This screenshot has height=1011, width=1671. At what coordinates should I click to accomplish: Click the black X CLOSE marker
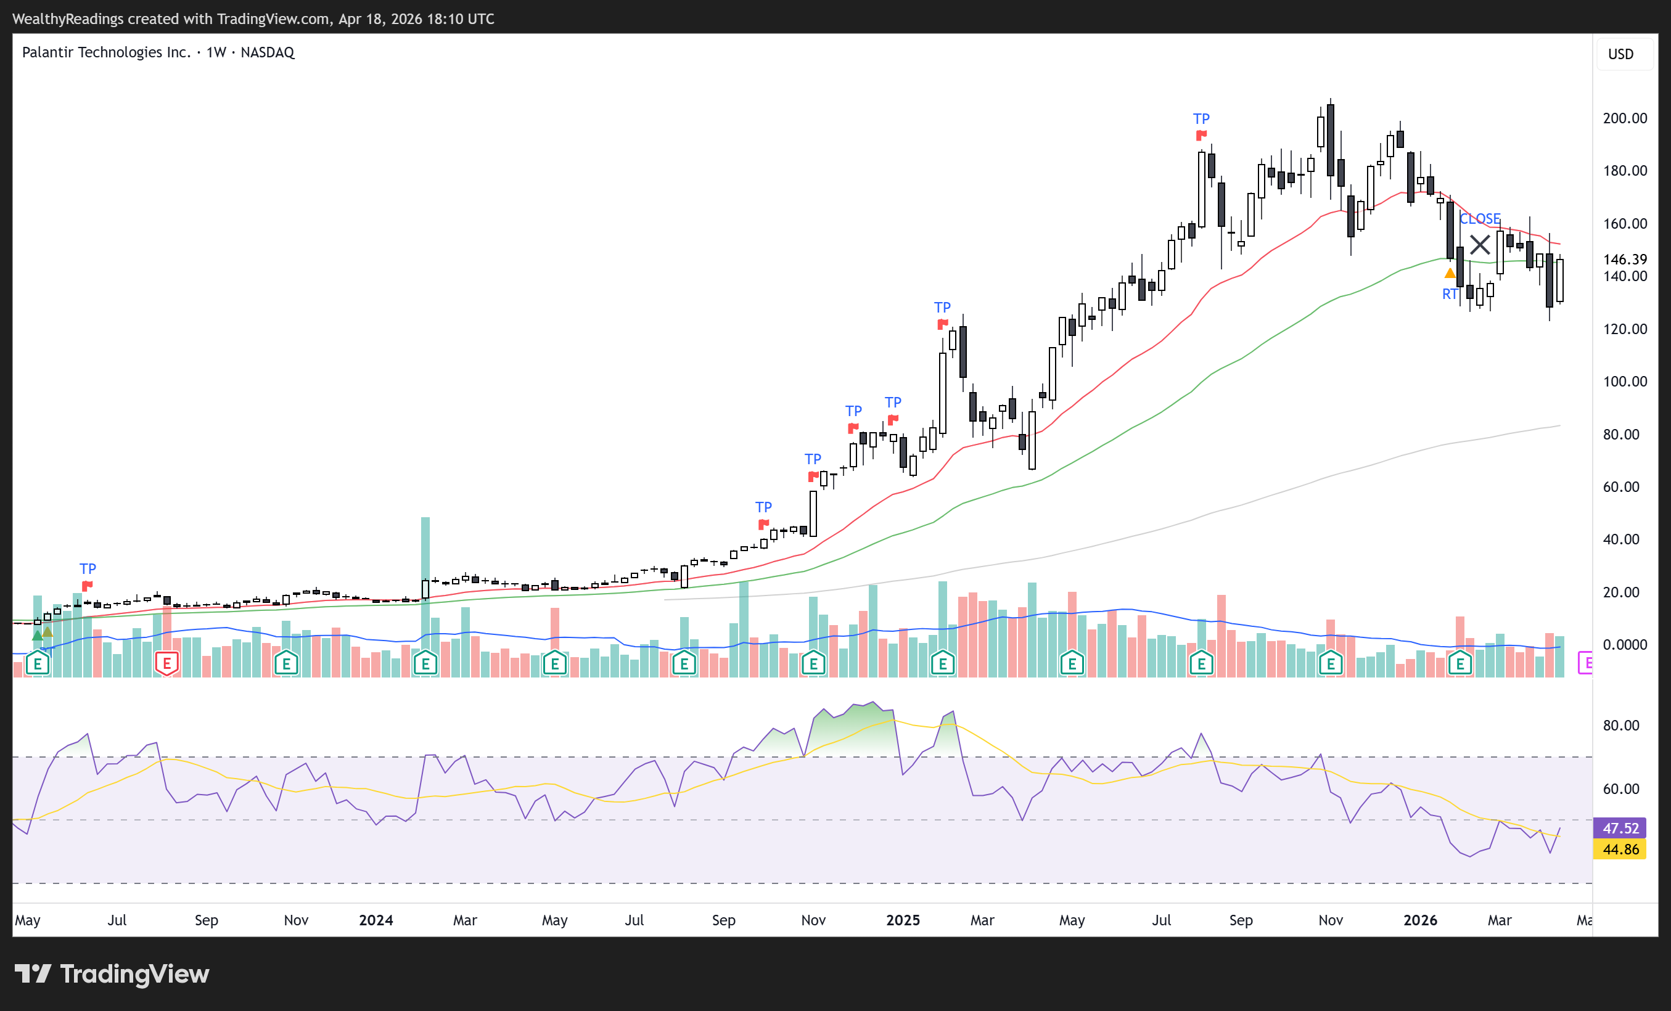(x=1479, y=245)
